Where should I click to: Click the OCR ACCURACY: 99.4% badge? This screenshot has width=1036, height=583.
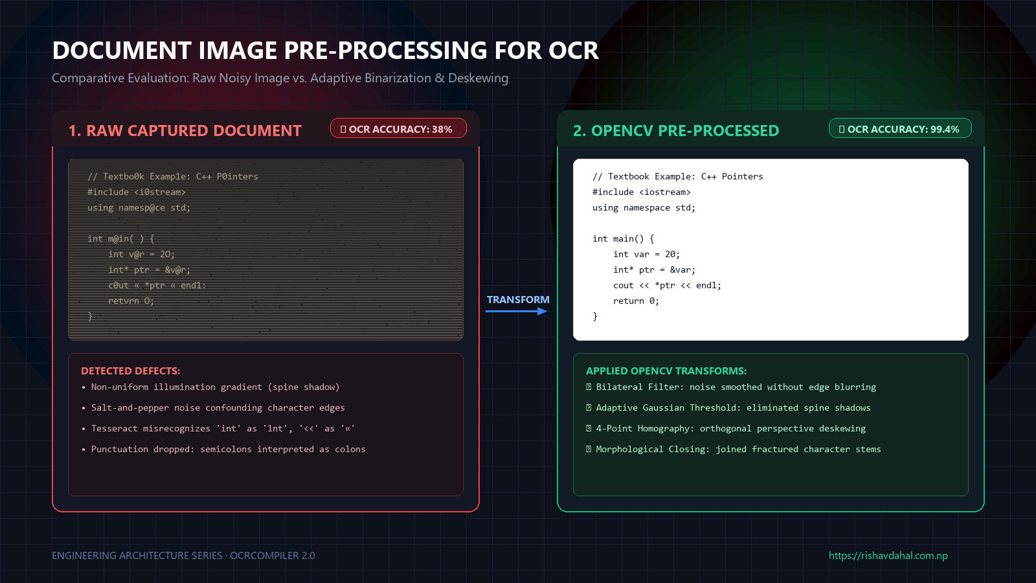900,128
